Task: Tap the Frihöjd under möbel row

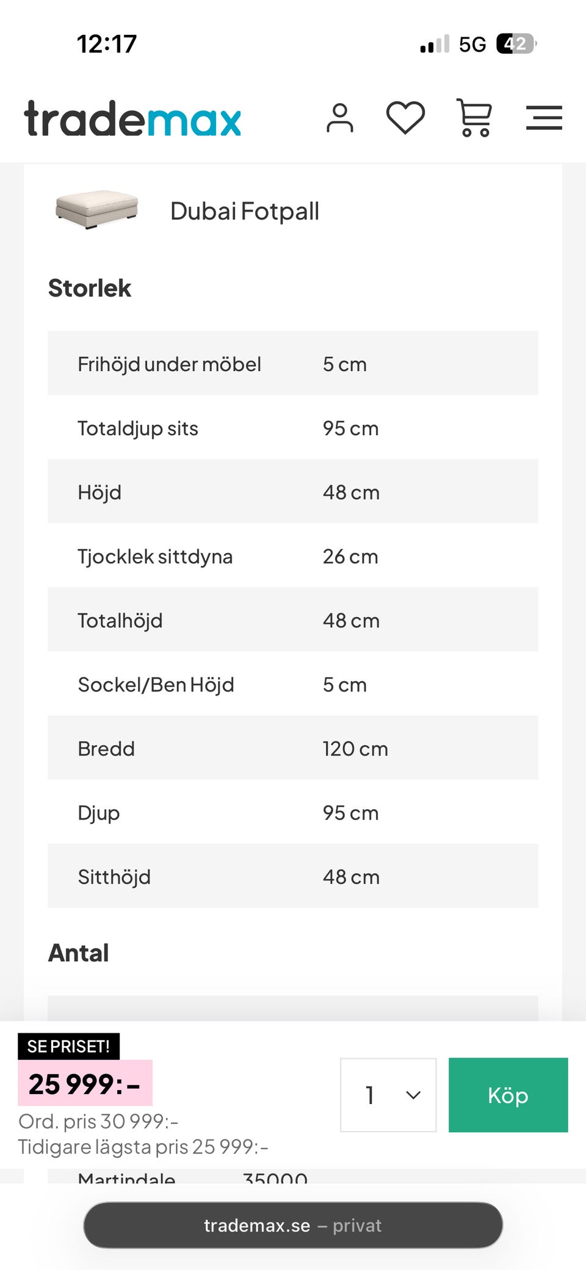Action: pos(293,364)
